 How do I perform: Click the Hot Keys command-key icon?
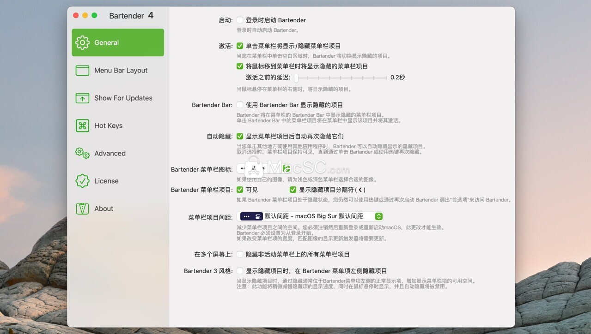82,125
